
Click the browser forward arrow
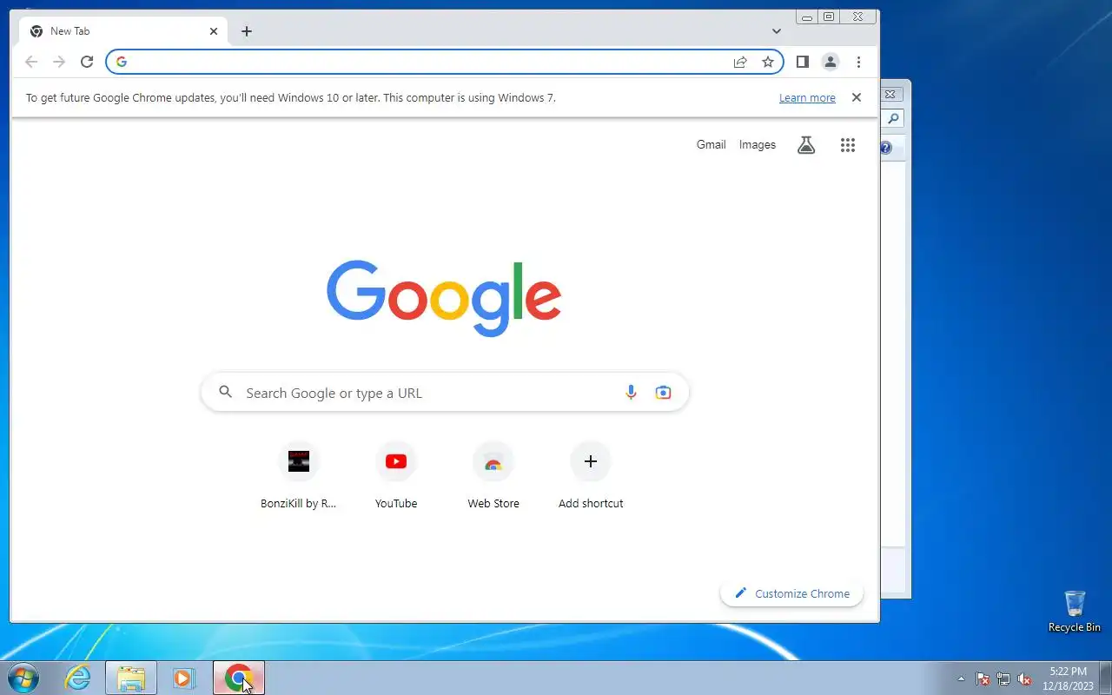[59, 62]
